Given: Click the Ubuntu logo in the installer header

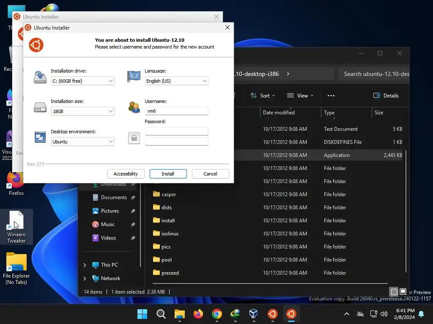Looking at the screenshot, I should click(x=36, y=45).
